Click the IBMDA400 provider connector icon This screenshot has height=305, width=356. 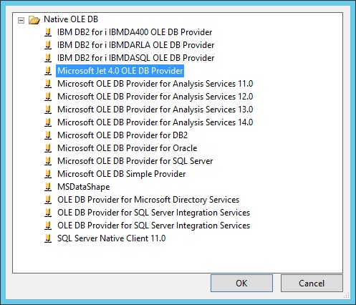(48, 32)
